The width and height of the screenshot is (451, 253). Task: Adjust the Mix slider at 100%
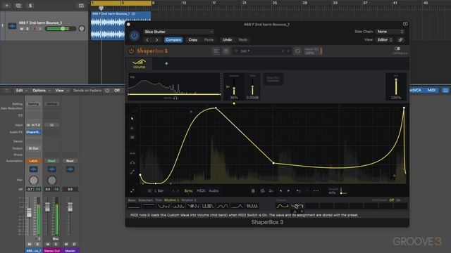coord(396,86)
